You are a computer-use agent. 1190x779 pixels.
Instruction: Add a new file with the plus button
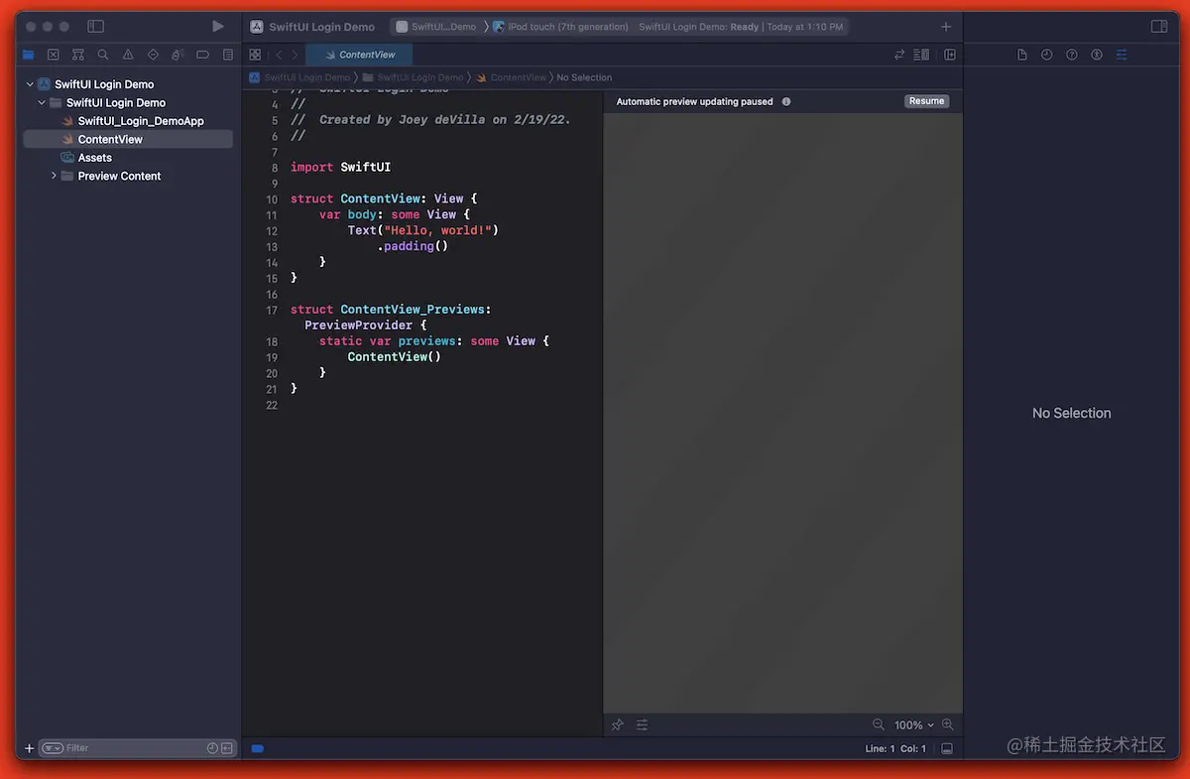29,748
